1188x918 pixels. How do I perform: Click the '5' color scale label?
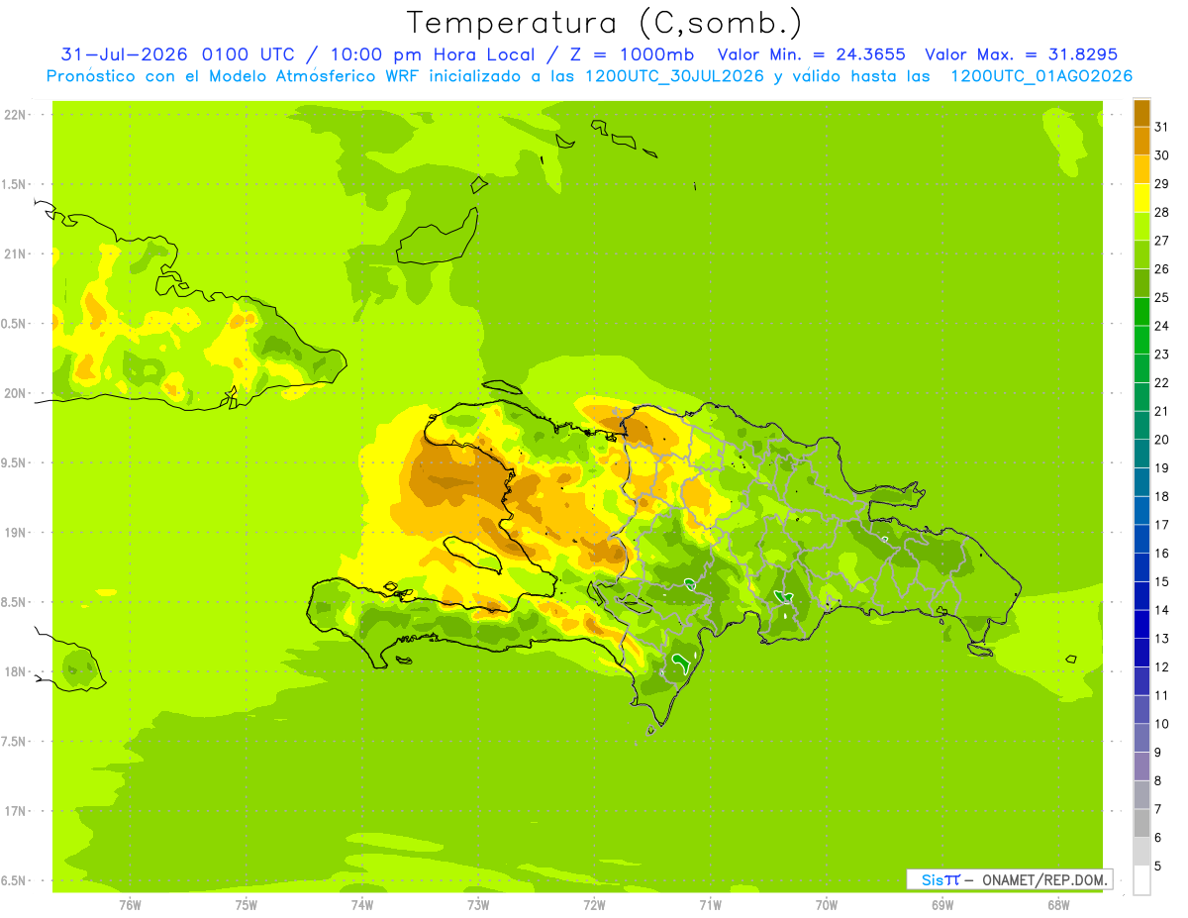tap(1158, 867)
